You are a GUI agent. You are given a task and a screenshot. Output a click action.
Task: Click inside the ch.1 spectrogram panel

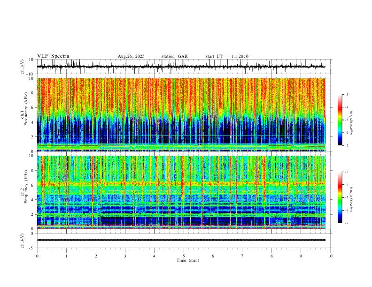click(181, 114)
